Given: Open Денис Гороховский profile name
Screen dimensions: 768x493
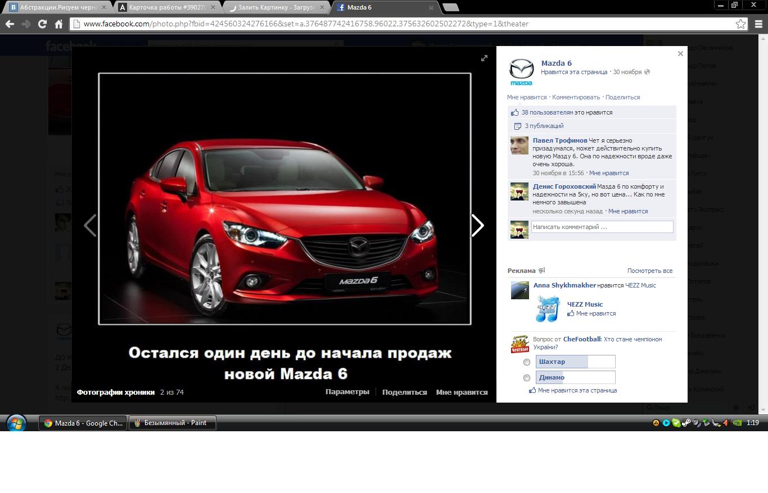Looking at the screenshot, I should tap(564, 186).
